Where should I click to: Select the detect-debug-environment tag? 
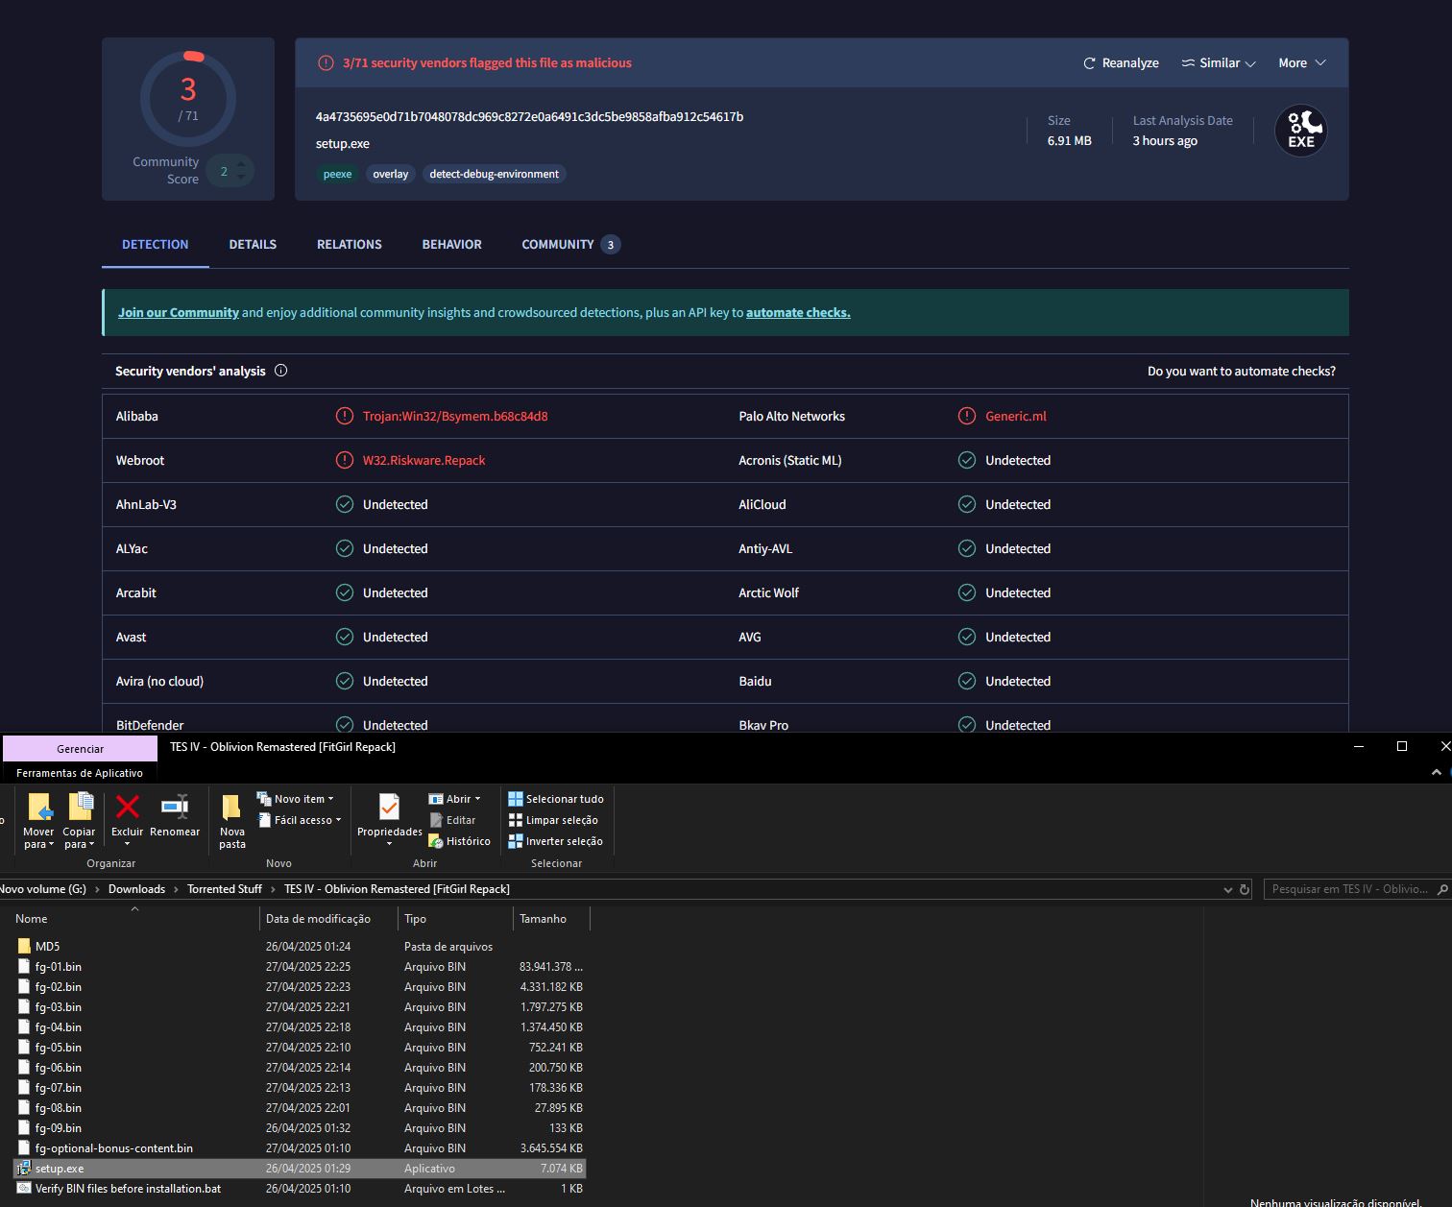pyautogui.click(x=494, y=174)
